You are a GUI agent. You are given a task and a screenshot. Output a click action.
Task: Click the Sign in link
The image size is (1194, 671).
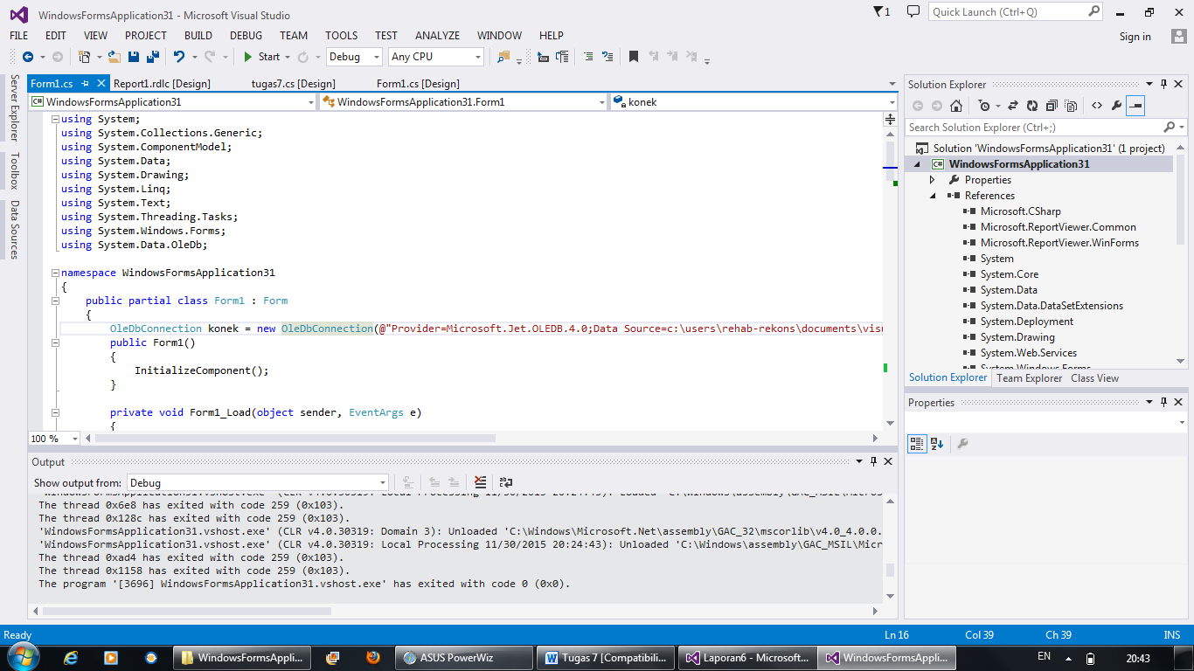click(x=1135, y=37)
